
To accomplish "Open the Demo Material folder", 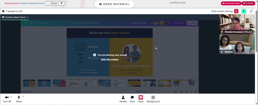I will (x=114, y=4).
